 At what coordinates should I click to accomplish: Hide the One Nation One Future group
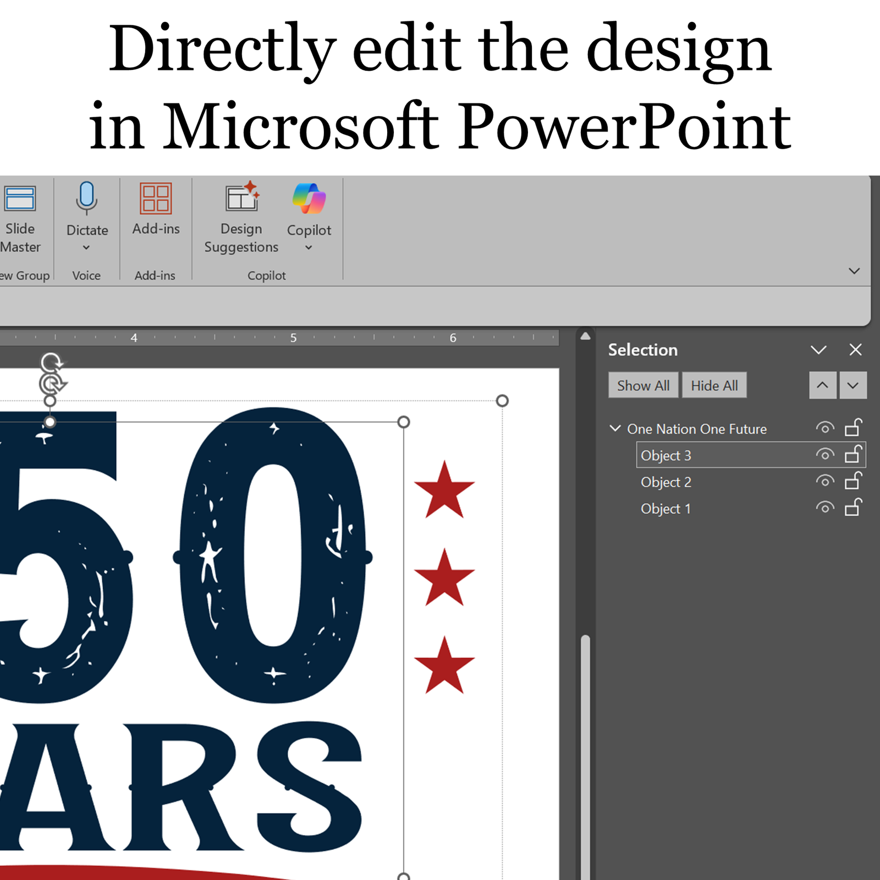click(825, 427)
